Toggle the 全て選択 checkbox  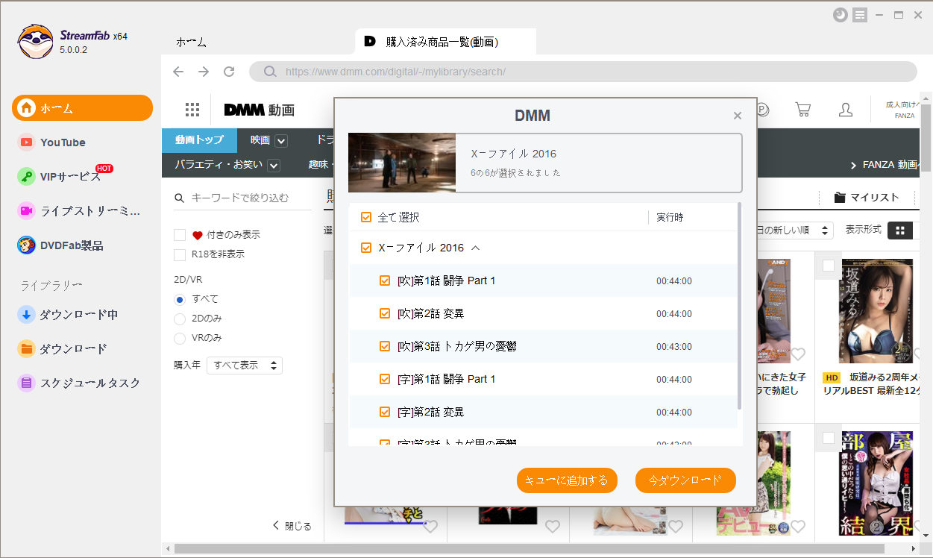coord(366,218)
